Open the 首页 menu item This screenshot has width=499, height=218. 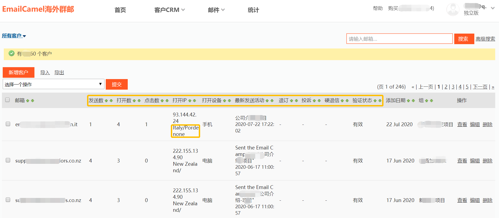120,10
